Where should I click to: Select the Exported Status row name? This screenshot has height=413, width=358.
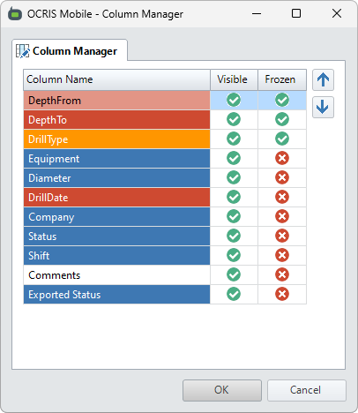(116, 295)
